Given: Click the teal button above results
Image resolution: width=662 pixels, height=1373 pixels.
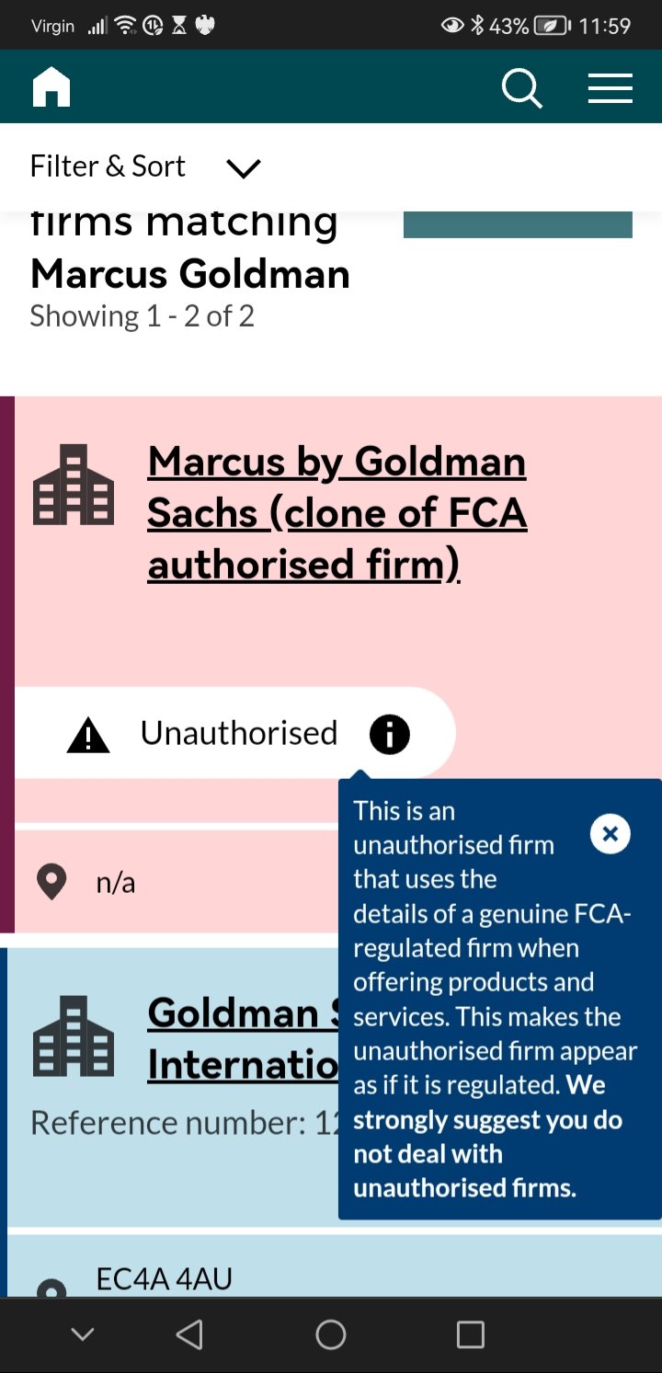Looking at the screenshot, I should tap(518, 224).
